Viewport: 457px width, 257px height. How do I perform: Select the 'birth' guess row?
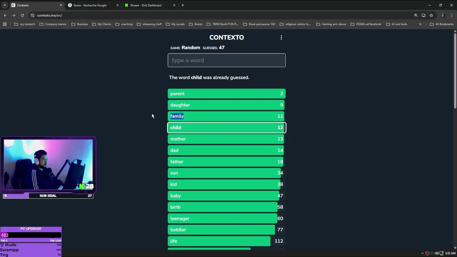(227, 207)
